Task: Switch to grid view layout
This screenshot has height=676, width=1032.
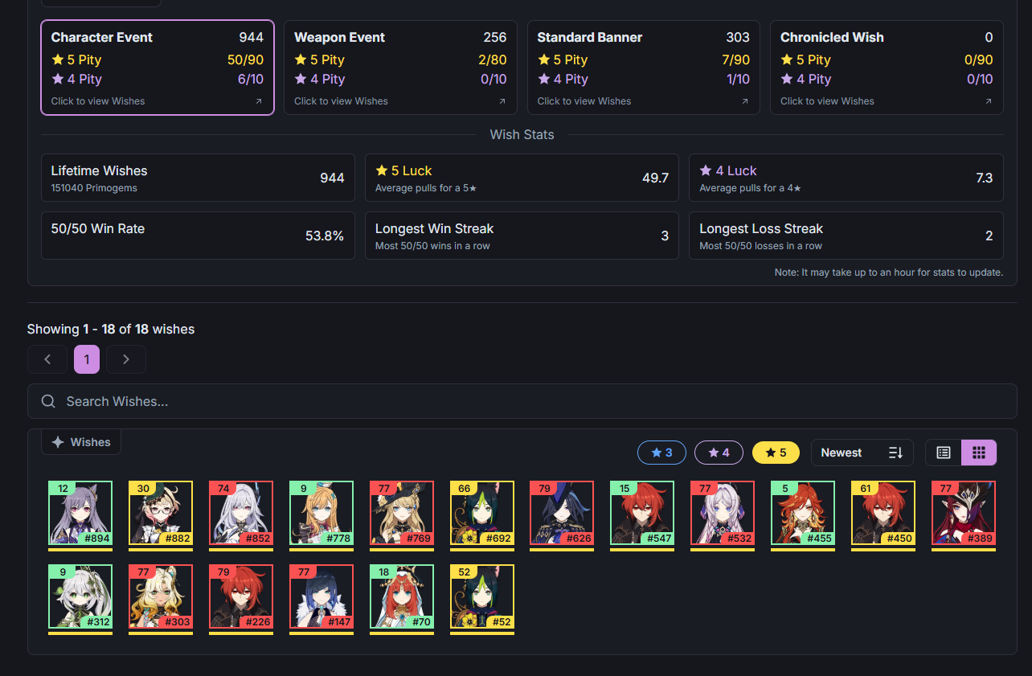Action: tap(979, 453)
